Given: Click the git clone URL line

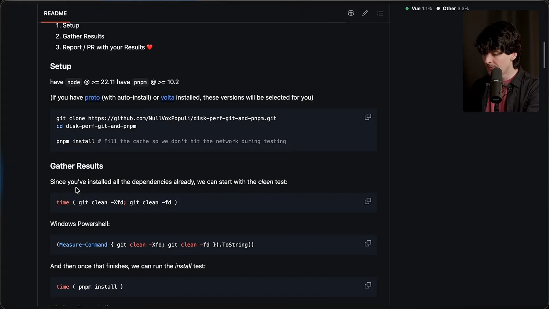Looking at the screenshot, I should pos(166,118).
